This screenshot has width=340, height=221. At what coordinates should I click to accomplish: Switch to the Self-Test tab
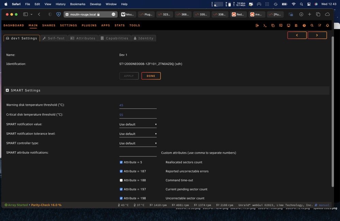click(54, 38)
